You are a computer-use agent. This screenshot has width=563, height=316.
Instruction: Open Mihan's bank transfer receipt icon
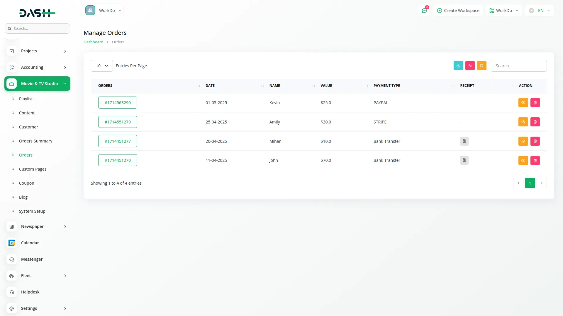point(464,141)
